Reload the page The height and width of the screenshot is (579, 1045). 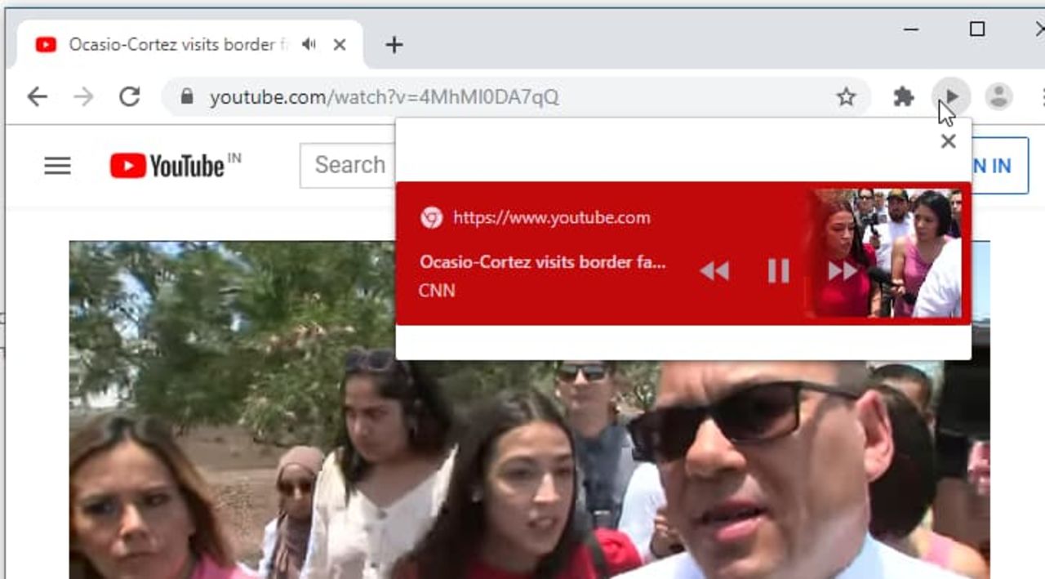pyautogui.click(x=130, y=96)
